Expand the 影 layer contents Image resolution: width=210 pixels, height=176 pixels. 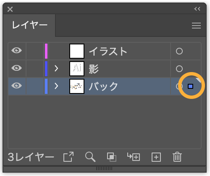[x=56, y=68]
